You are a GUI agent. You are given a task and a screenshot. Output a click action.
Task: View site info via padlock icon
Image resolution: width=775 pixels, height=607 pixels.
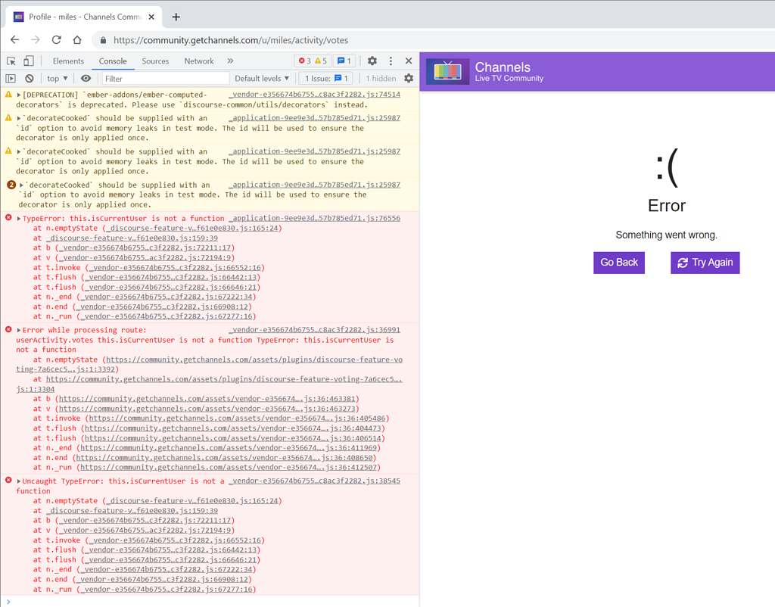coord(103,40)
